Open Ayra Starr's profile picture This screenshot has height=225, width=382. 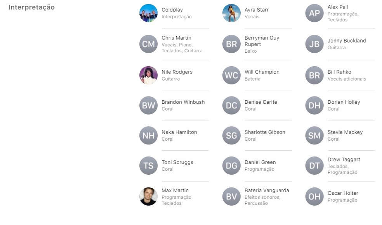coord(231,13)
